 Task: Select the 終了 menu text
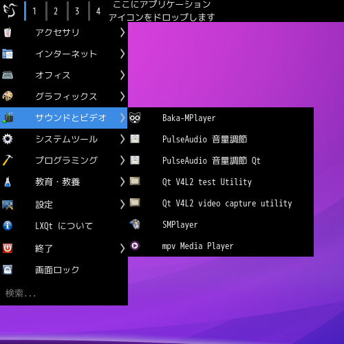pos(44,248)
